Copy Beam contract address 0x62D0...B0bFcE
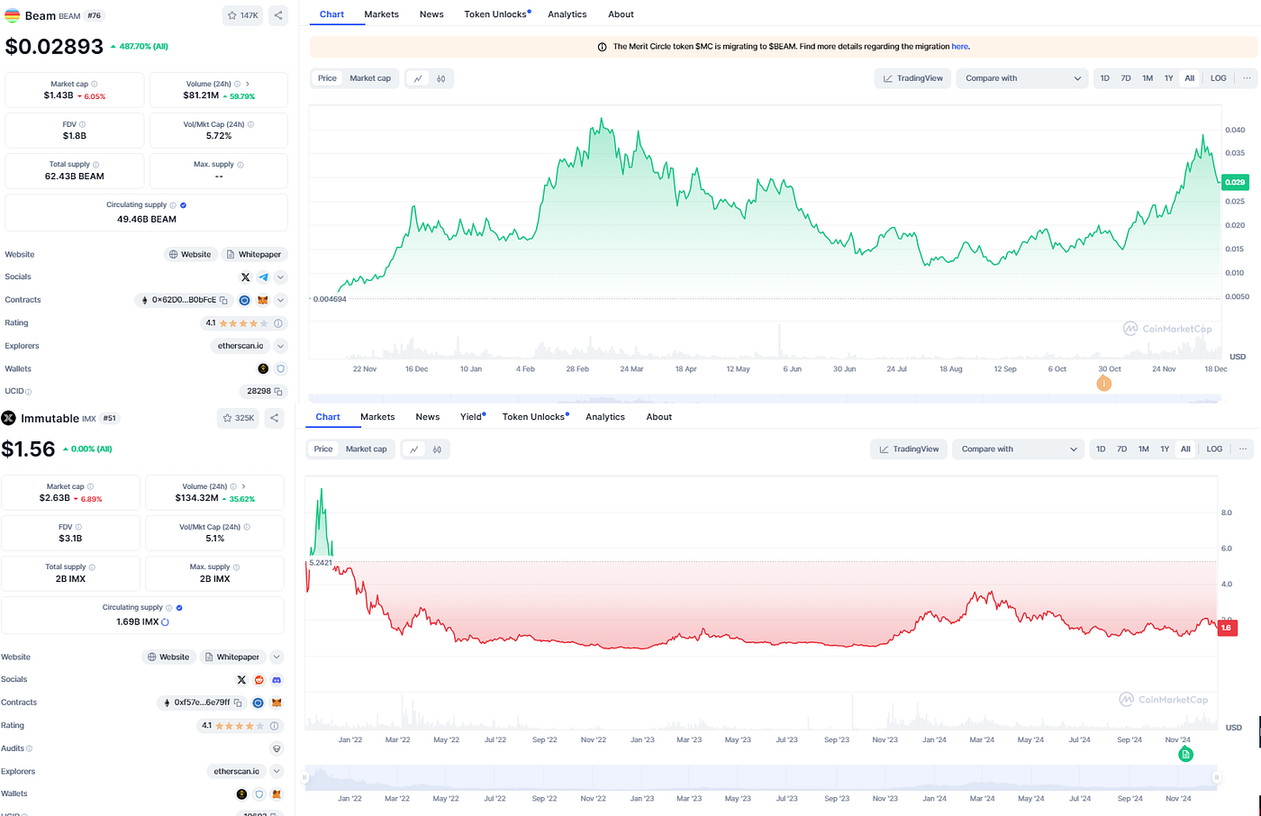Viewport: 1261px width, 816px height. pyautogui.click(x=224, y=300)
